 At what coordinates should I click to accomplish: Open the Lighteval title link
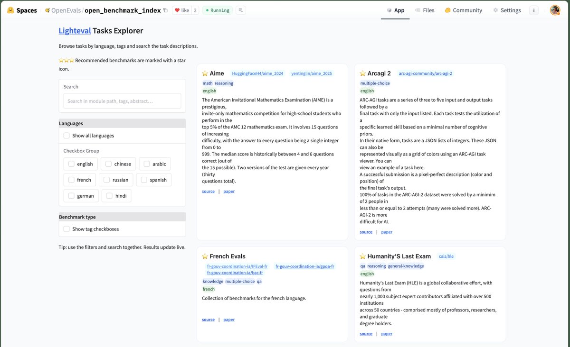click(75, 31)
